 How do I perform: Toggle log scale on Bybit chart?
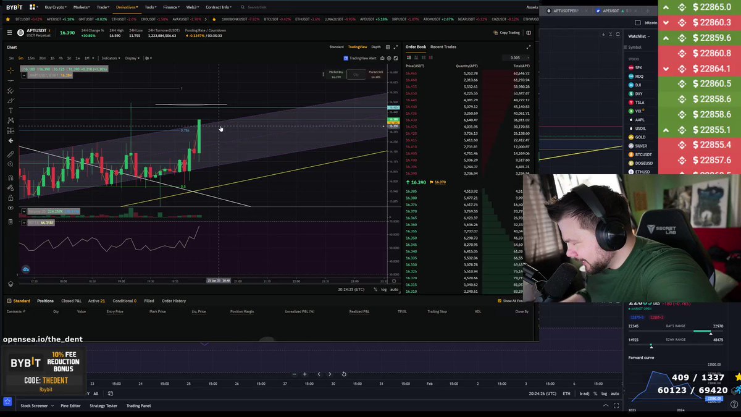384,289
